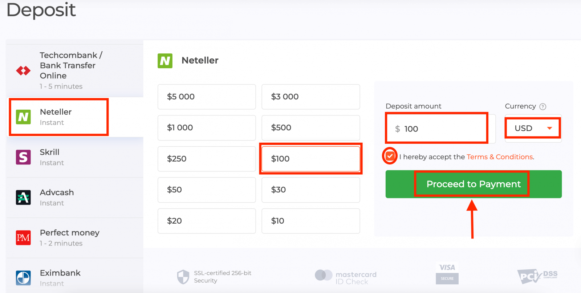This screenshot has width=581, height=293.
Task: Click the Deposit amount input field
Action: point(439,129)
